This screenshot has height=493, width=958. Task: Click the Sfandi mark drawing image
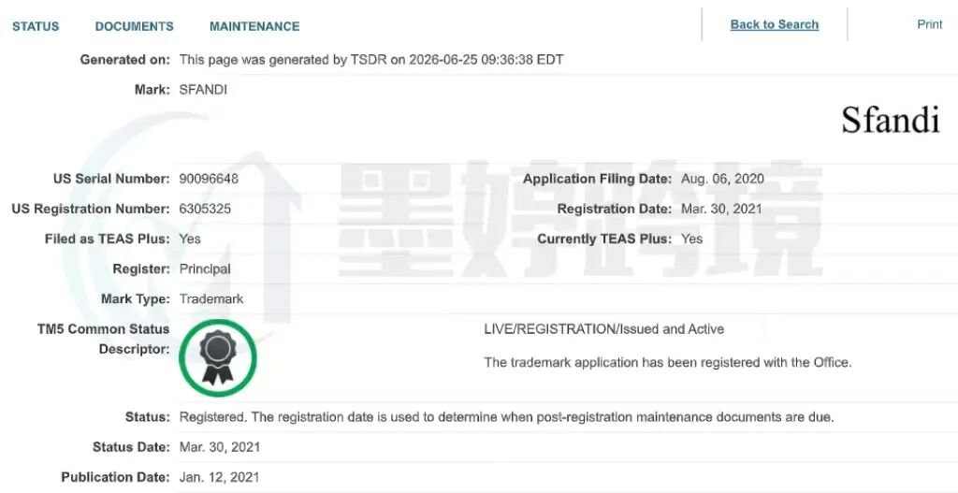tap(891, 121)
